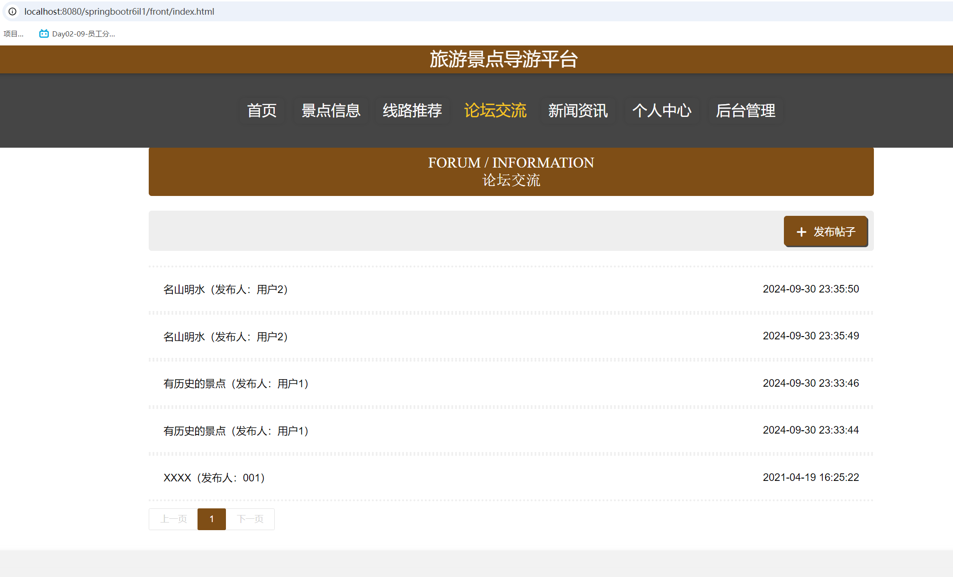Open 有历史的景点 post from 23:33:46
This screenshot has height=577, width=953.
236,383
